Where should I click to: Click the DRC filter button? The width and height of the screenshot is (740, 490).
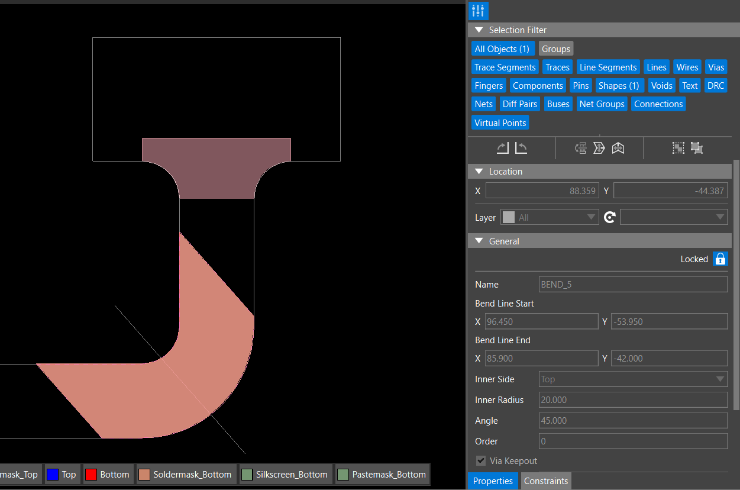click(716, 85)
